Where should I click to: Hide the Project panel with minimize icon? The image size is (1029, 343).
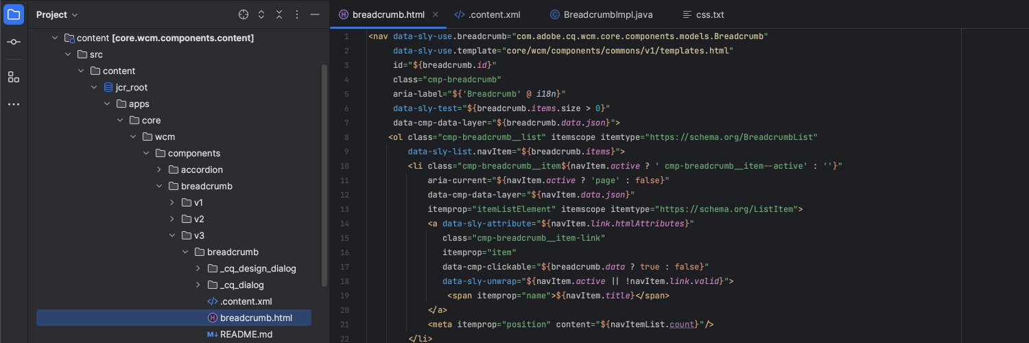315,14
